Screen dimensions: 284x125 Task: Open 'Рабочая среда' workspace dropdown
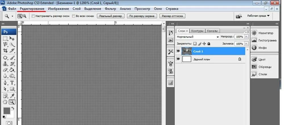(x=258, y=16)
